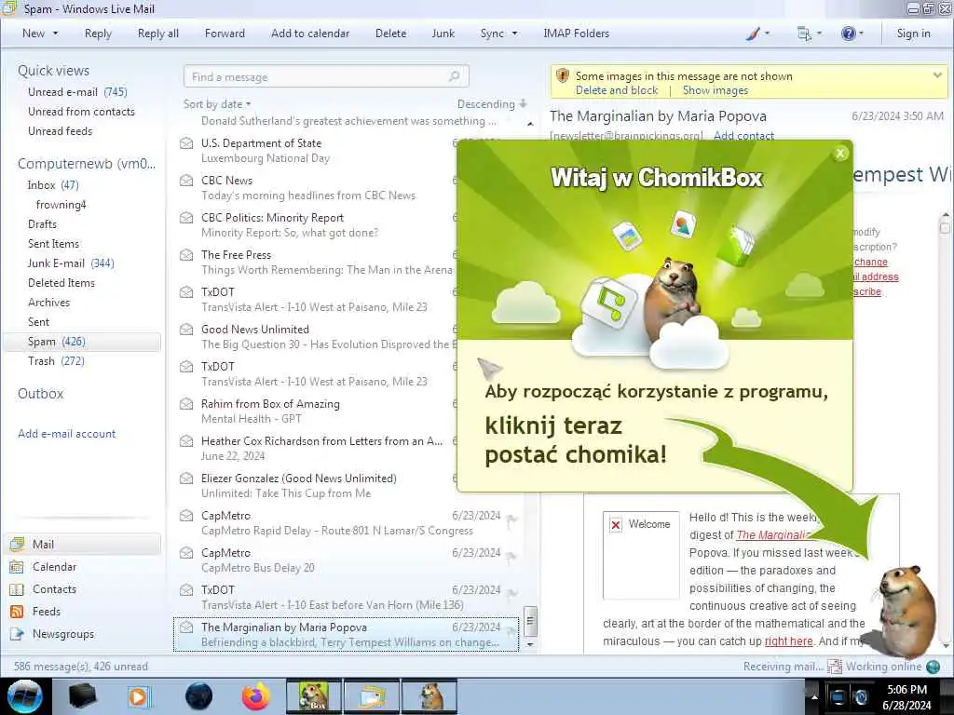
Task: Select the Trash folder
Action: point(56,361)
